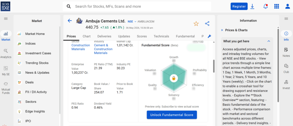
Task: Switch to the Prices tab
Action: pos(71,36)
